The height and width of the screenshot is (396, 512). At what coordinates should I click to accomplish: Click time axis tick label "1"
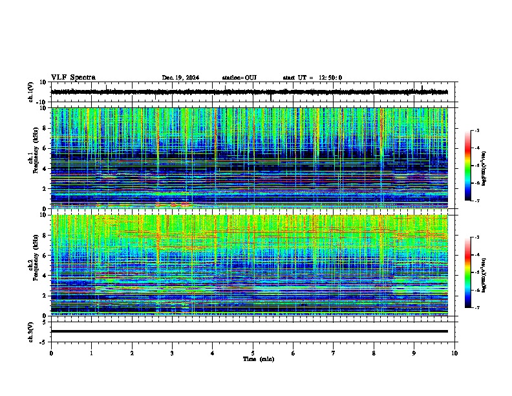pos(91,353)
